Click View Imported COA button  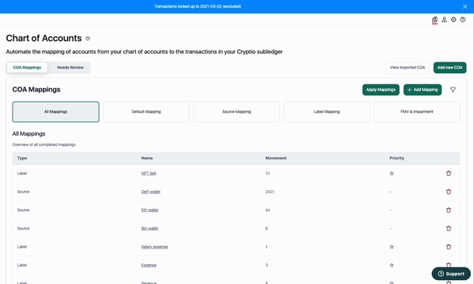[407, 68]
